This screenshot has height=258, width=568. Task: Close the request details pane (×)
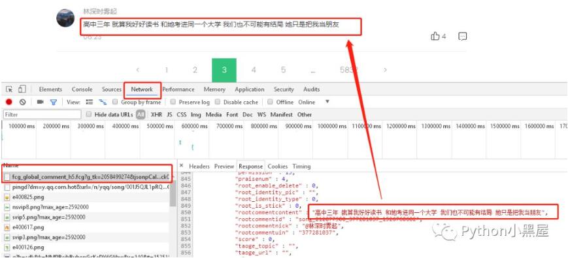pos(182,166)
